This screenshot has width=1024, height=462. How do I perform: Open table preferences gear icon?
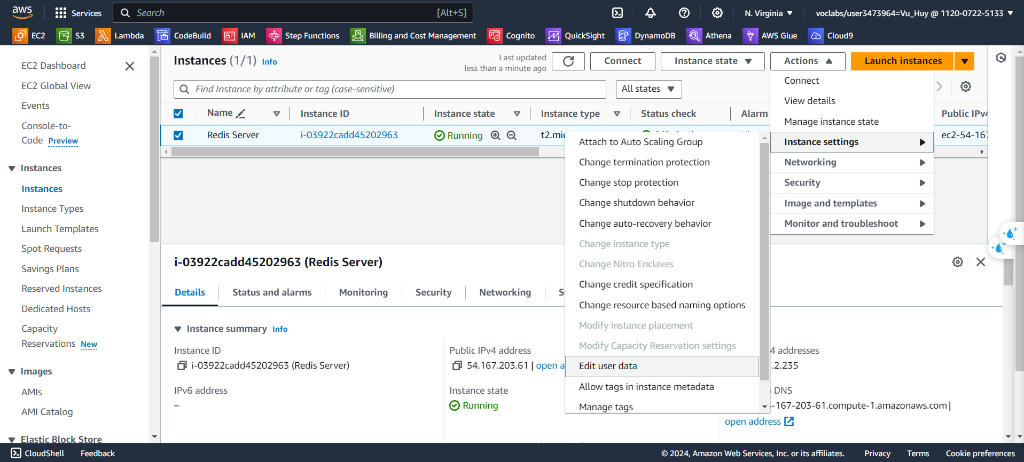pos(965,86)
